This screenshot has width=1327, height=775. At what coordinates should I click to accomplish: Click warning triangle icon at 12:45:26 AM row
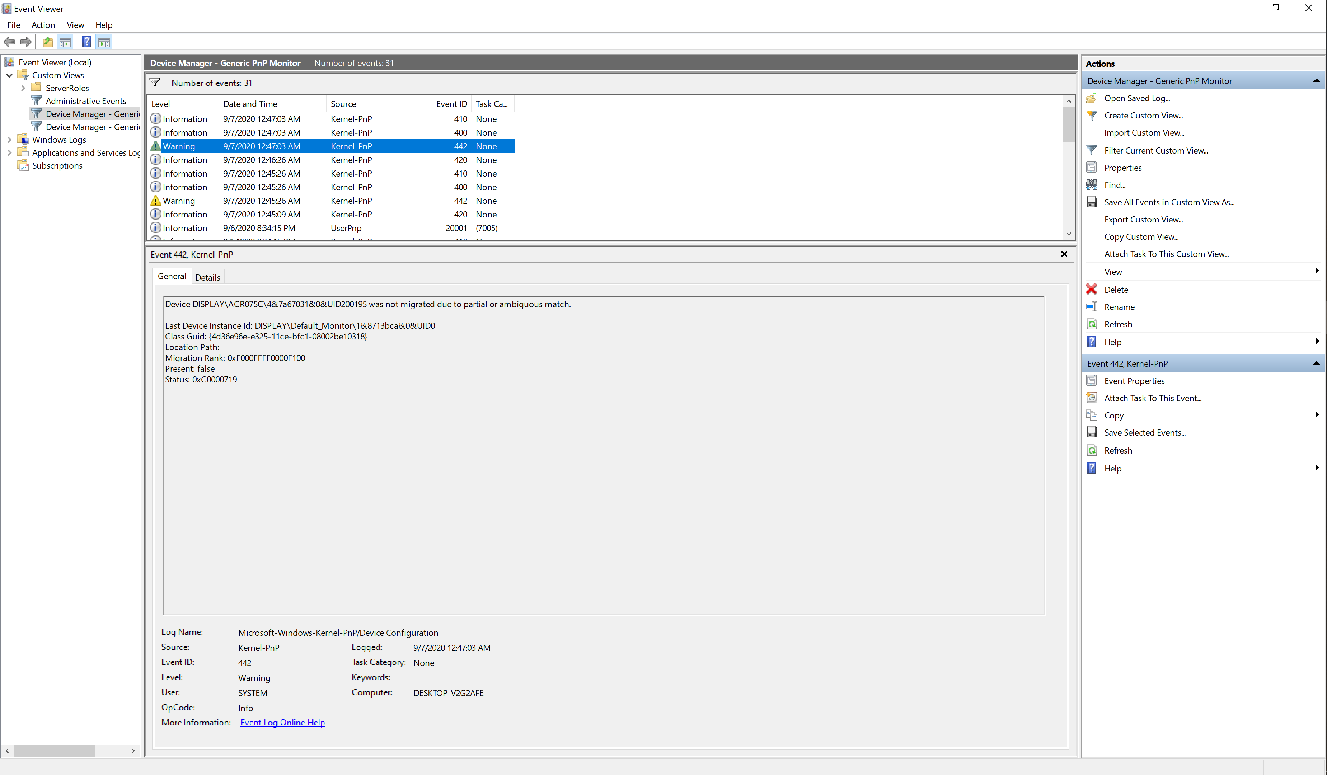tap(155, 201)
